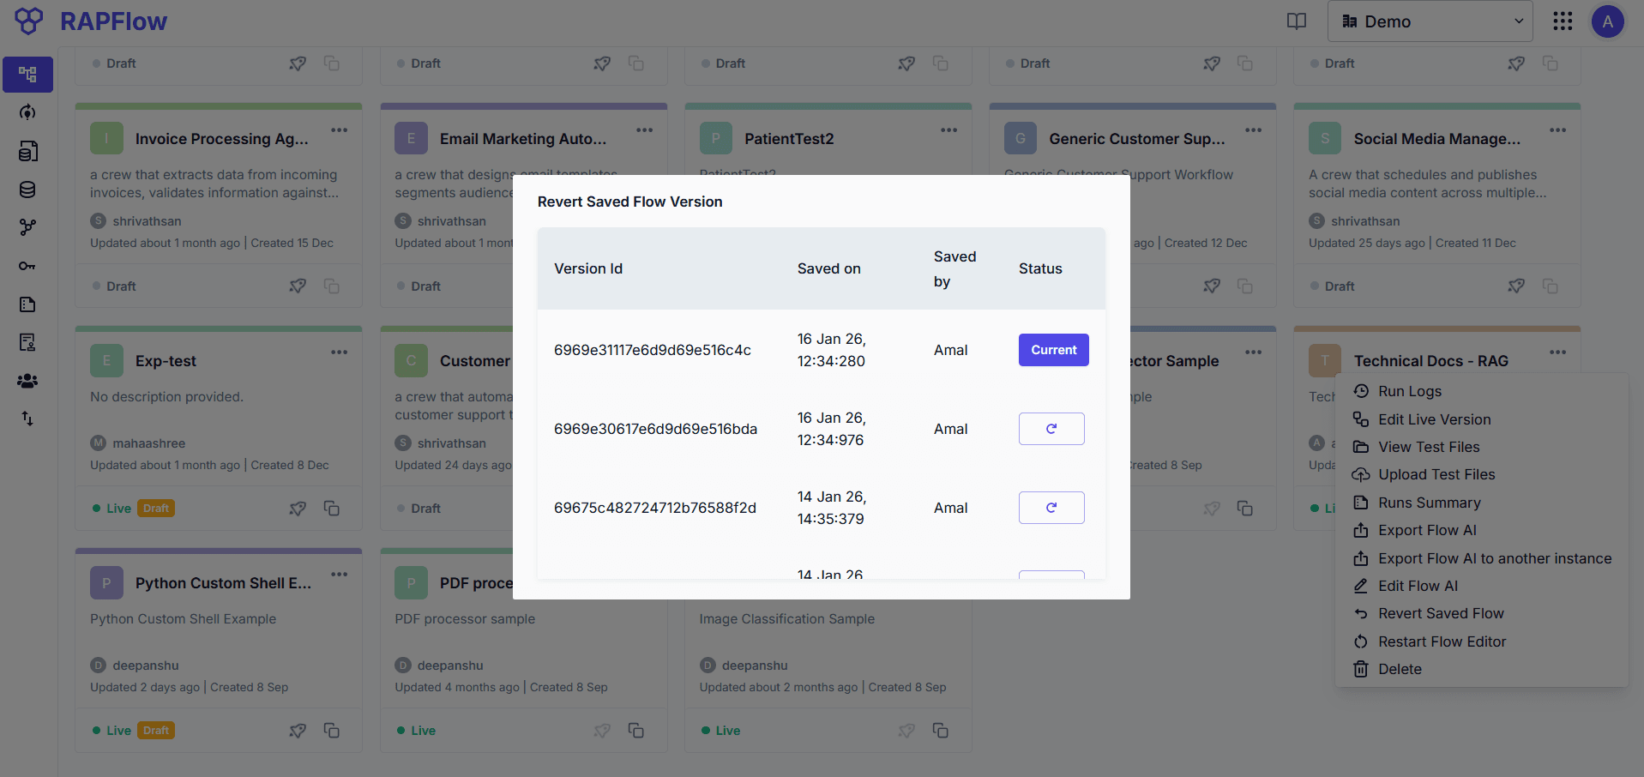Open the options menu on Email Marketing card
Screen dimensions: 1644x777
645,129
